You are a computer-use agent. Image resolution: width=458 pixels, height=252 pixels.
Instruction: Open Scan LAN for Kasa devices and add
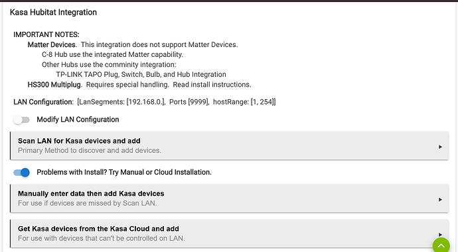[x=229, y=146]
